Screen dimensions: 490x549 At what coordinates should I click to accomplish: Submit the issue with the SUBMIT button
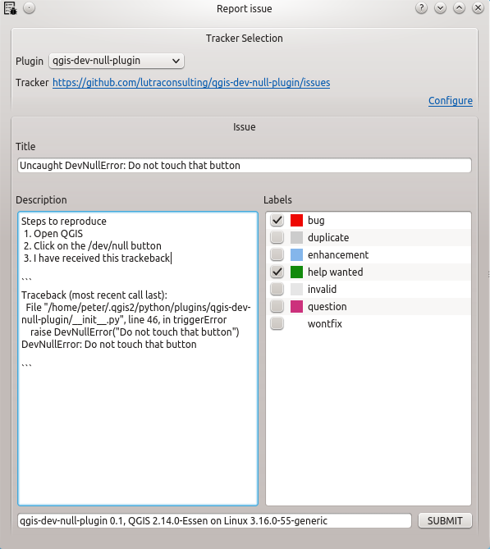(x=445, y=520)
